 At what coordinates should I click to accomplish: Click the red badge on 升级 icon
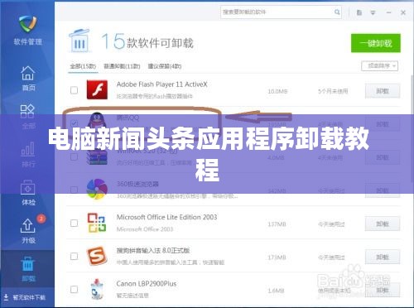[x=41, y=219]
